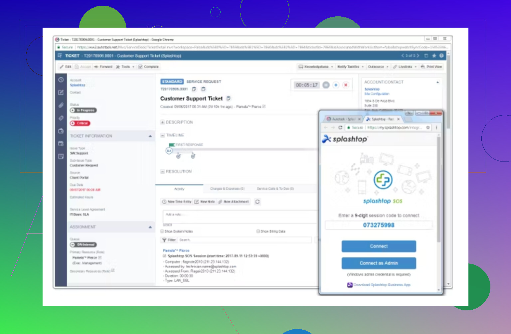This screenshot has height=334, width=511.
Task: Cancel the stopwatch with the red X
Action: point(346,85)
